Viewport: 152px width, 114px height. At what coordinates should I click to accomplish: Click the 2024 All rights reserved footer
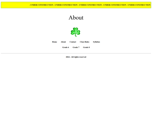[x=76, y=57]
